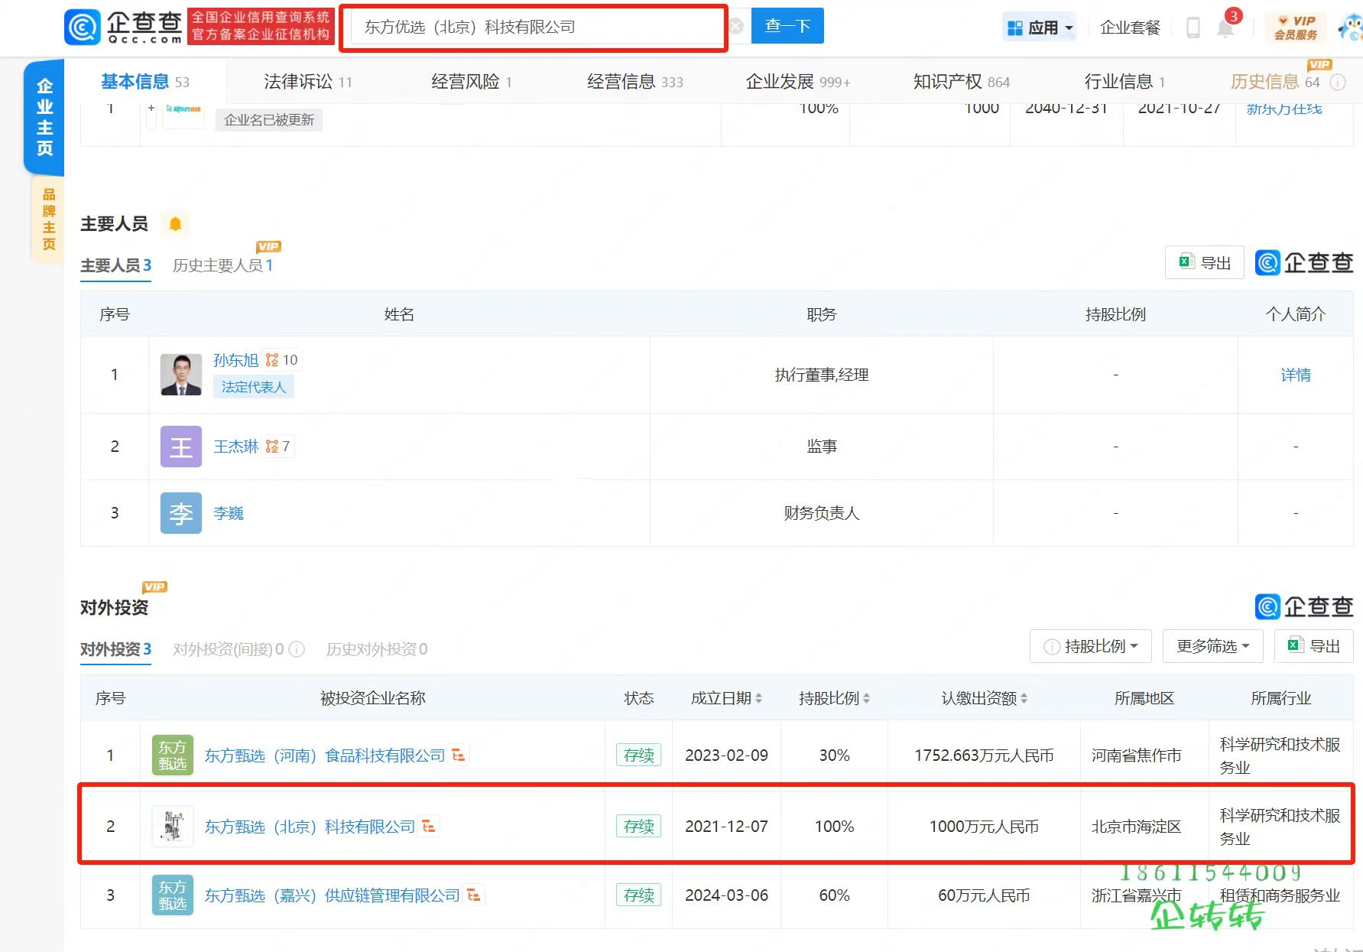Select 对外投资(间接) 0 sub-tab

229,649
